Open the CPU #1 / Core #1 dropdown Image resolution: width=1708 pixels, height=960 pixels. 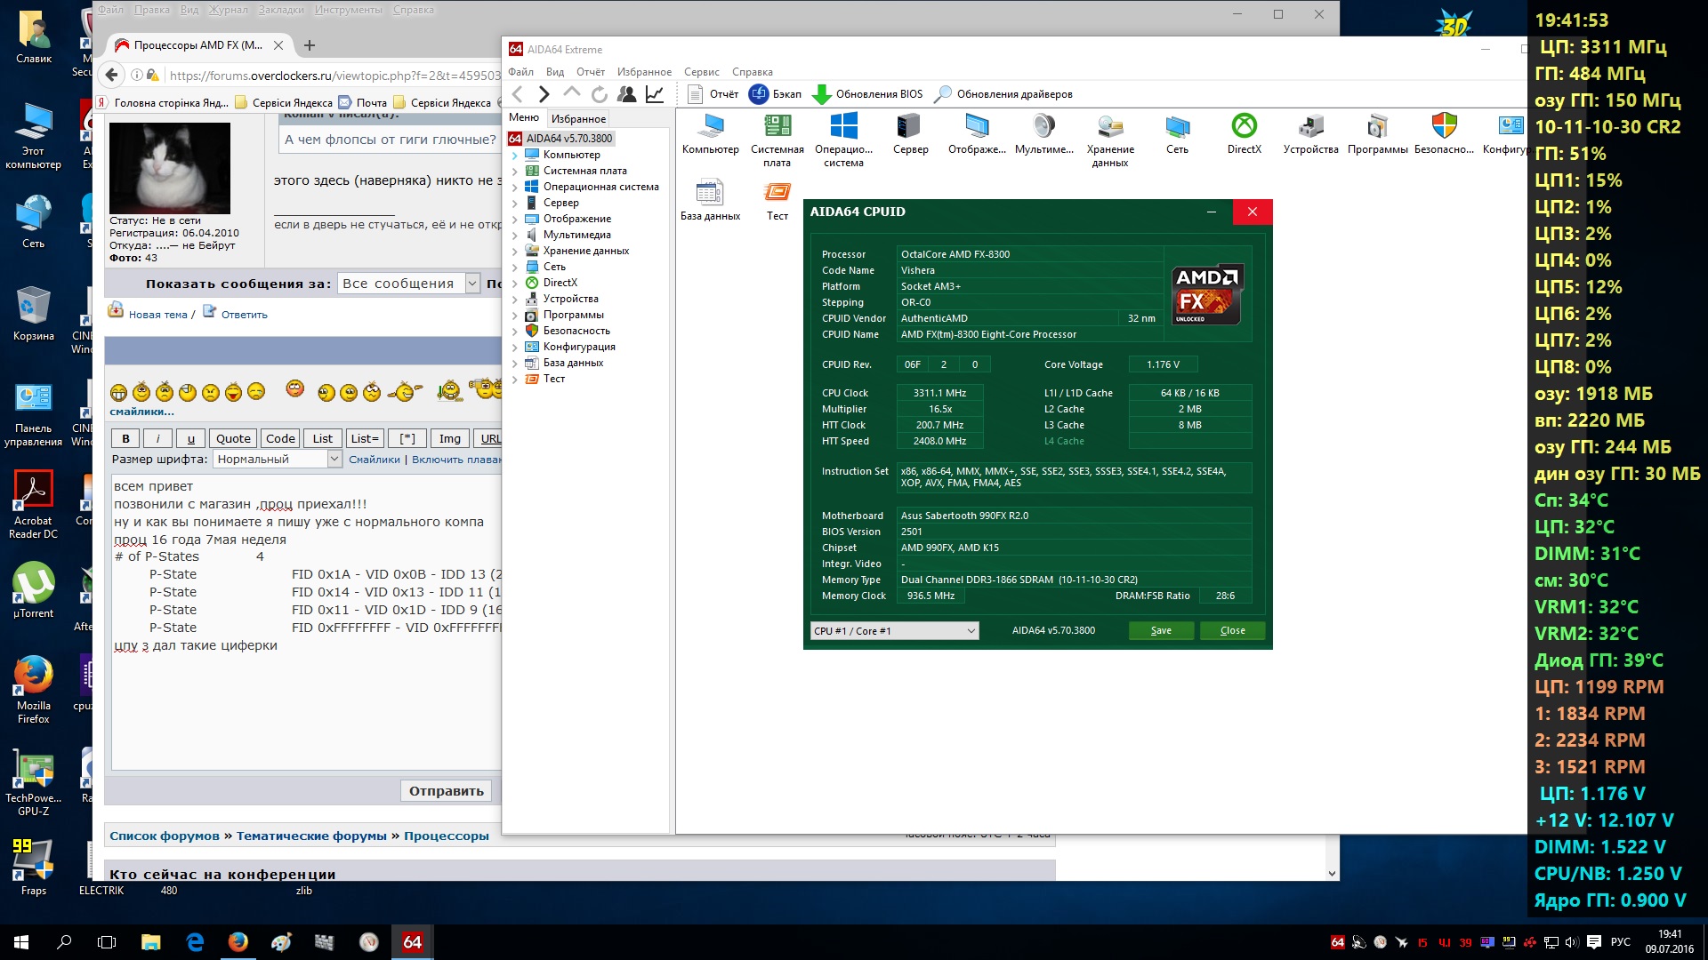tap(894, 631)
